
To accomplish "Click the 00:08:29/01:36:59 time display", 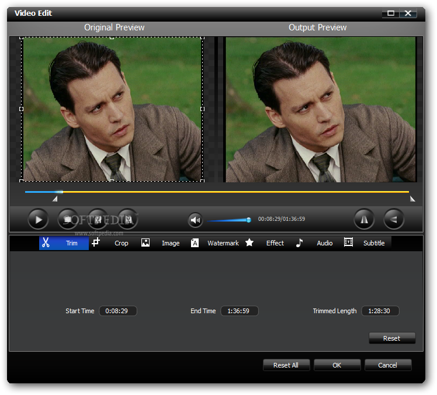I will click(282, 219).
